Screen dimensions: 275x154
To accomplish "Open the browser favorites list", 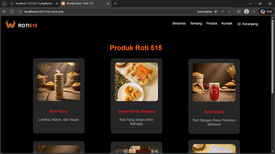I will point(239,11).
